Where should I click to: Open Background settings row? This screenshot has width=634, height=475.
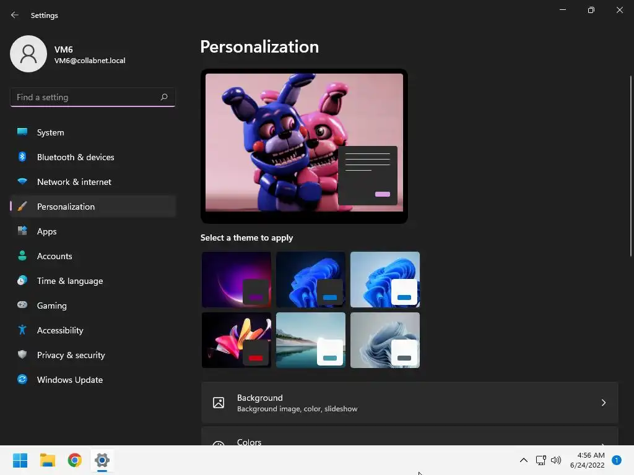pos(410,403)
